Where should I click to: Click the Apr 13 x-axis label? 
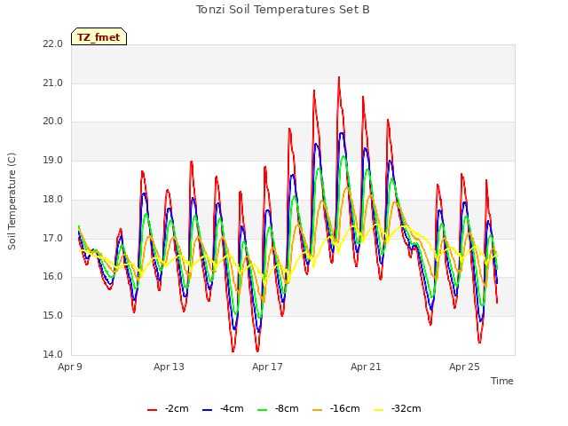[x=169, y=367]
